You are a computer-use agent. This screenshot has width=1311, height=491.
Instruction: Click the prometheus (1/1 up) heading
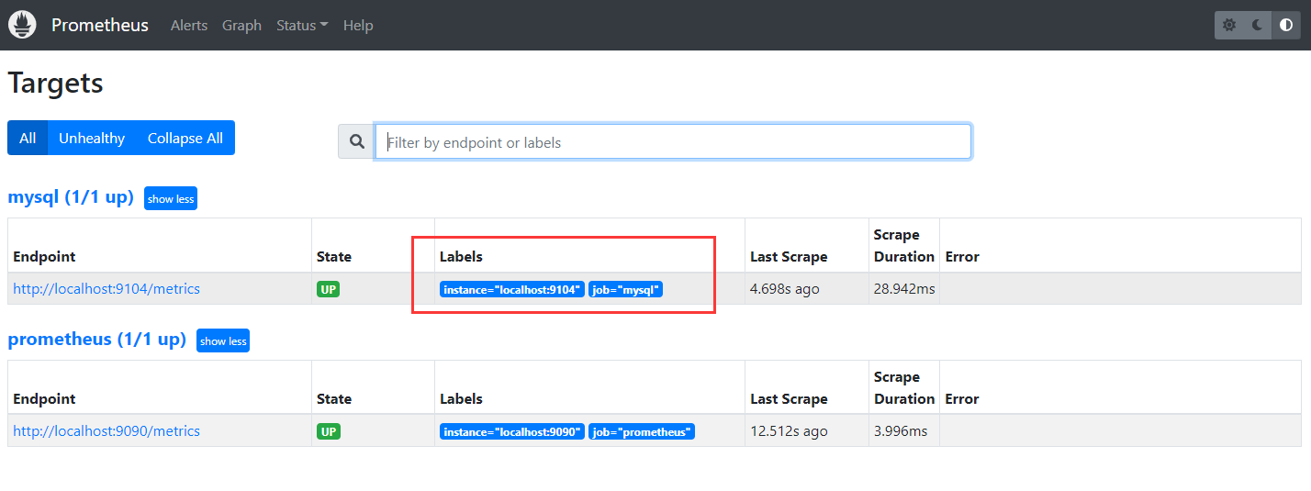click(96, 340)
